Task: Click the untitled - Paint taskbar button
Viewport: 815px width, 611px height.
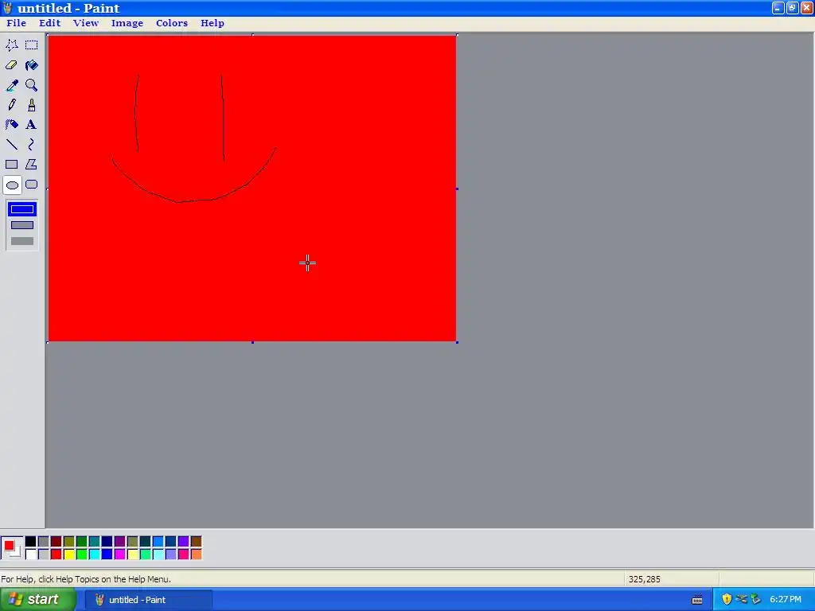Action: click(x=149, y=600)
